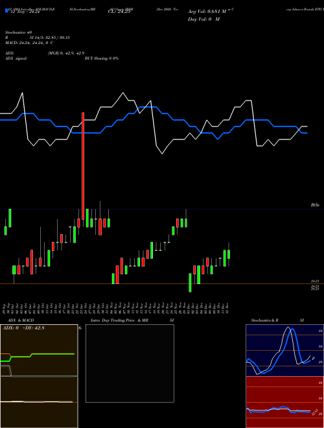Click the '24.21' label above the orange line
The height and width of the screenshot is (428, 324).
click(x=315, y=281)
